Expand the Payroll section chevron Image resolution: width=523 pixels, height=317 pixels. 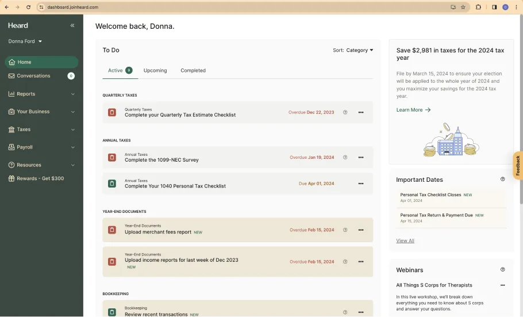point(73,147)
